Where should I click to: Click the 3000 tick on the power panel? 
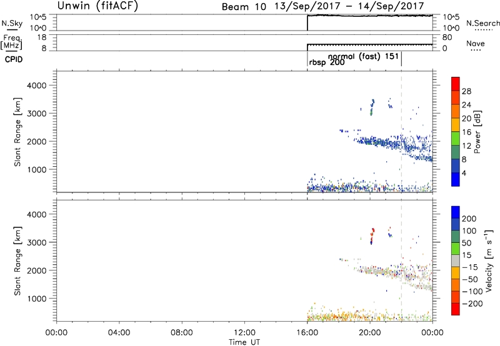coord(37,114)
